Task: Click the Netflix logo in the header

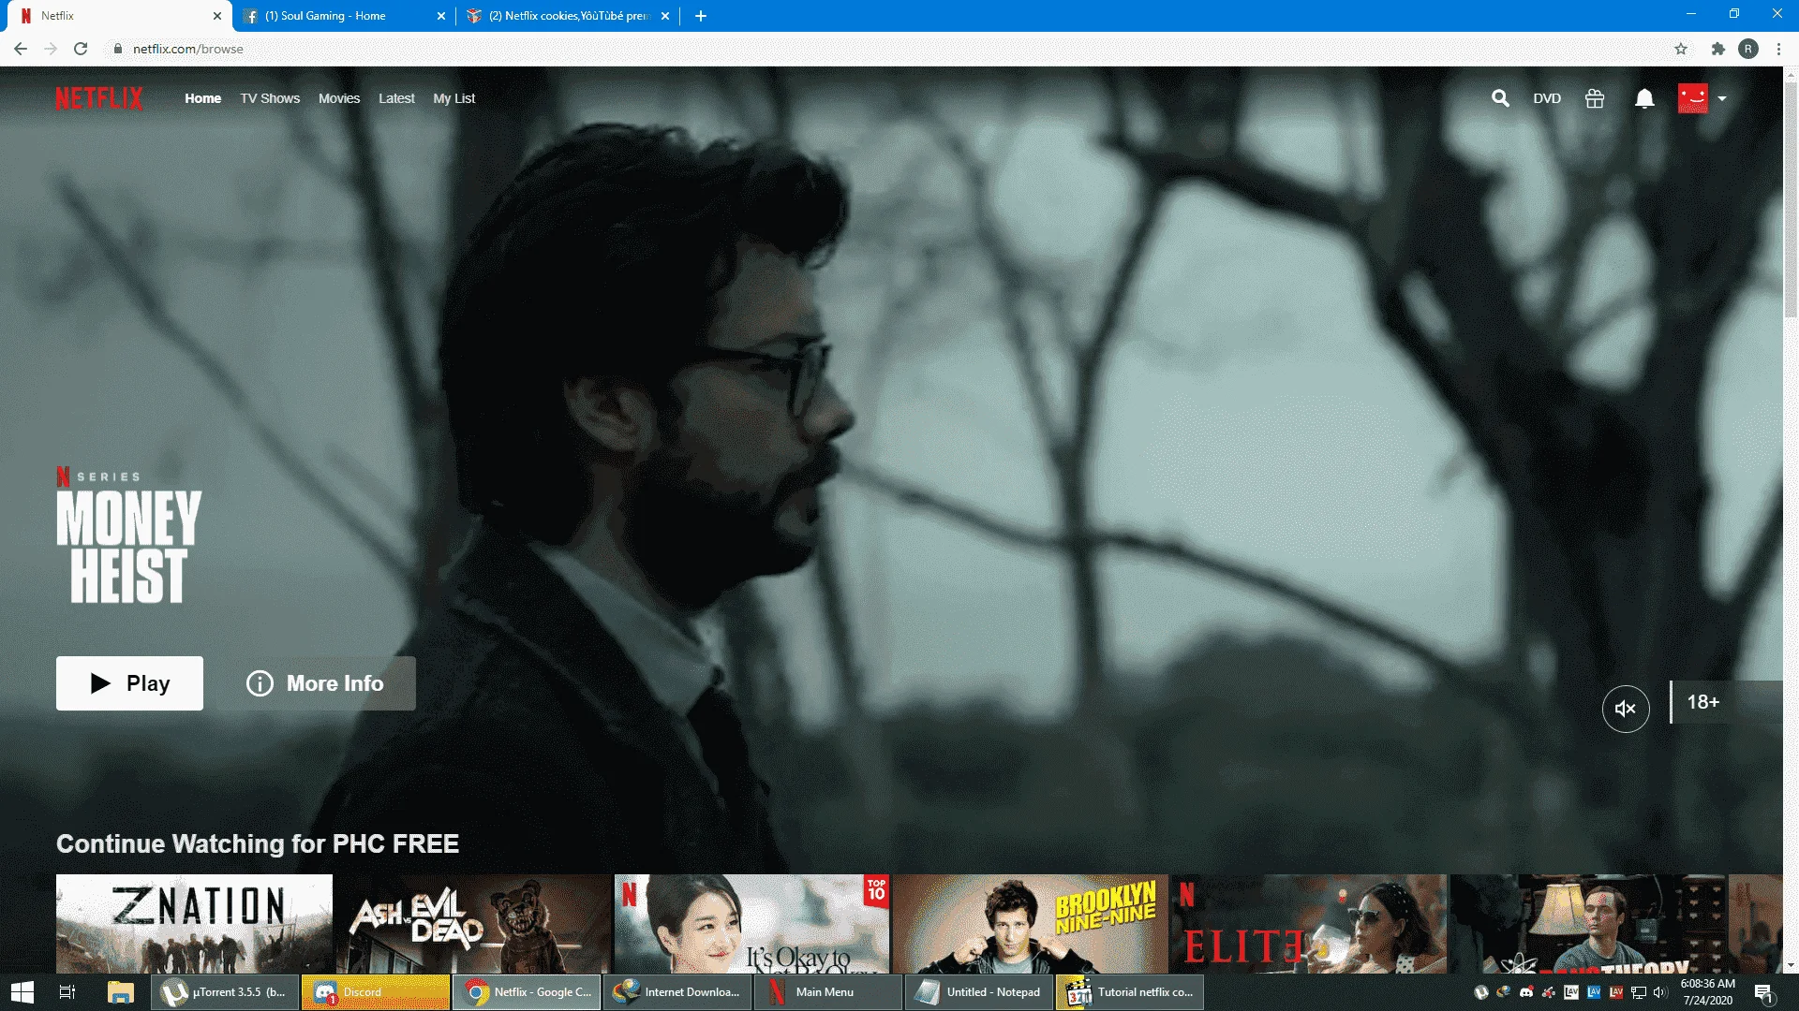Action: pyautogui.click(x=99, y=98)
